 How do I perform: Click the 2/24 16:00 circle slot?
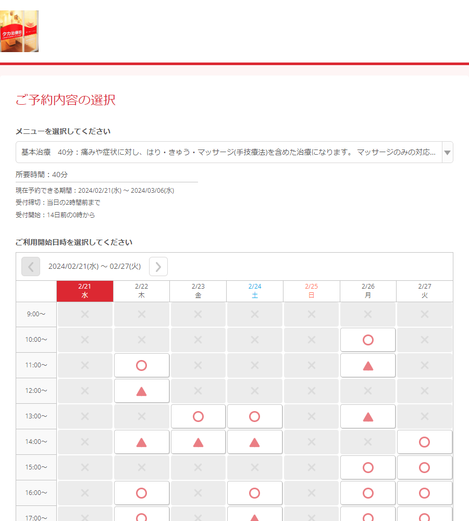pyautogui.click(x=255, y=493)
